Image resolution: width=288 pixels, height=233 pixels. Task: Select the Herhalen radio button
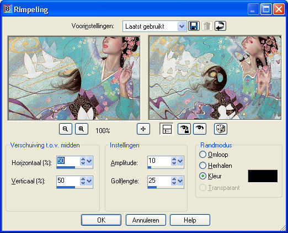tap(202, 166)
